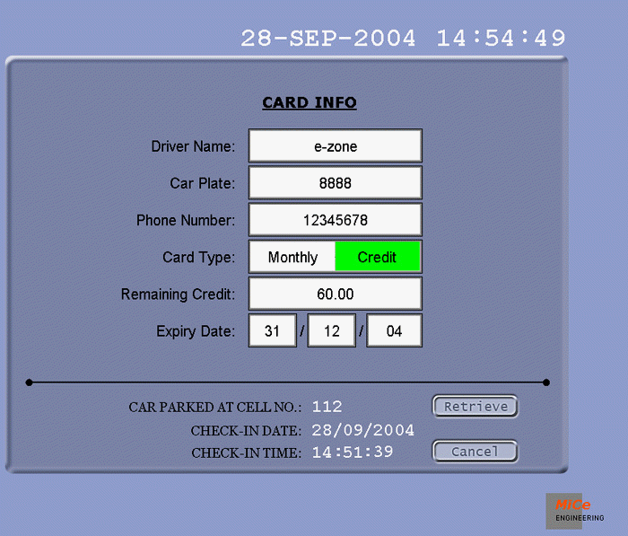Click the check-in time value 14:51:39
The height and width of the screenshot is (536, 628).
353,452
